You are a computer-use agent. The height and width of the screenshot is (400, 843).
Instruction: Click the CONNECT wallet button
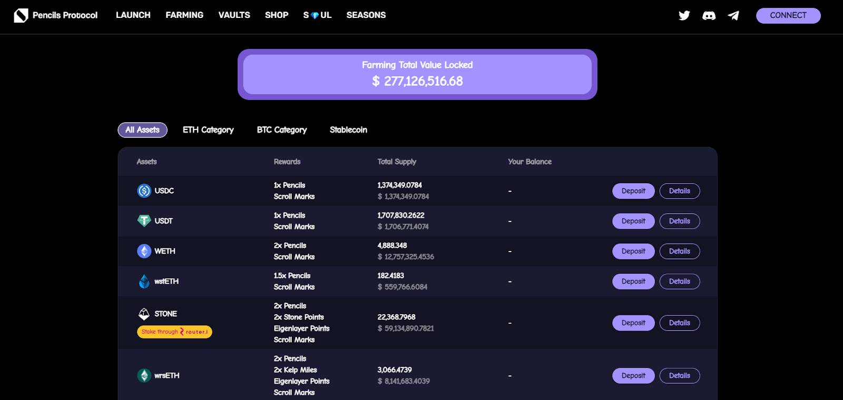click(788, 16)
